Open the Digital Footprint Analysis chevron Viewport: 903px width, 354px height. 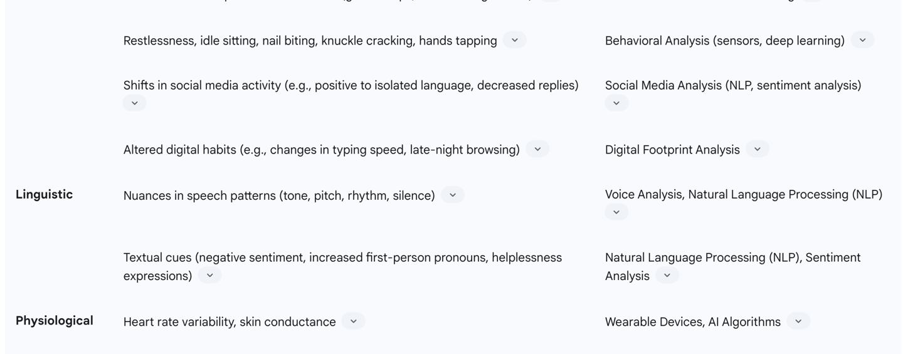click(x=757, y=149)
